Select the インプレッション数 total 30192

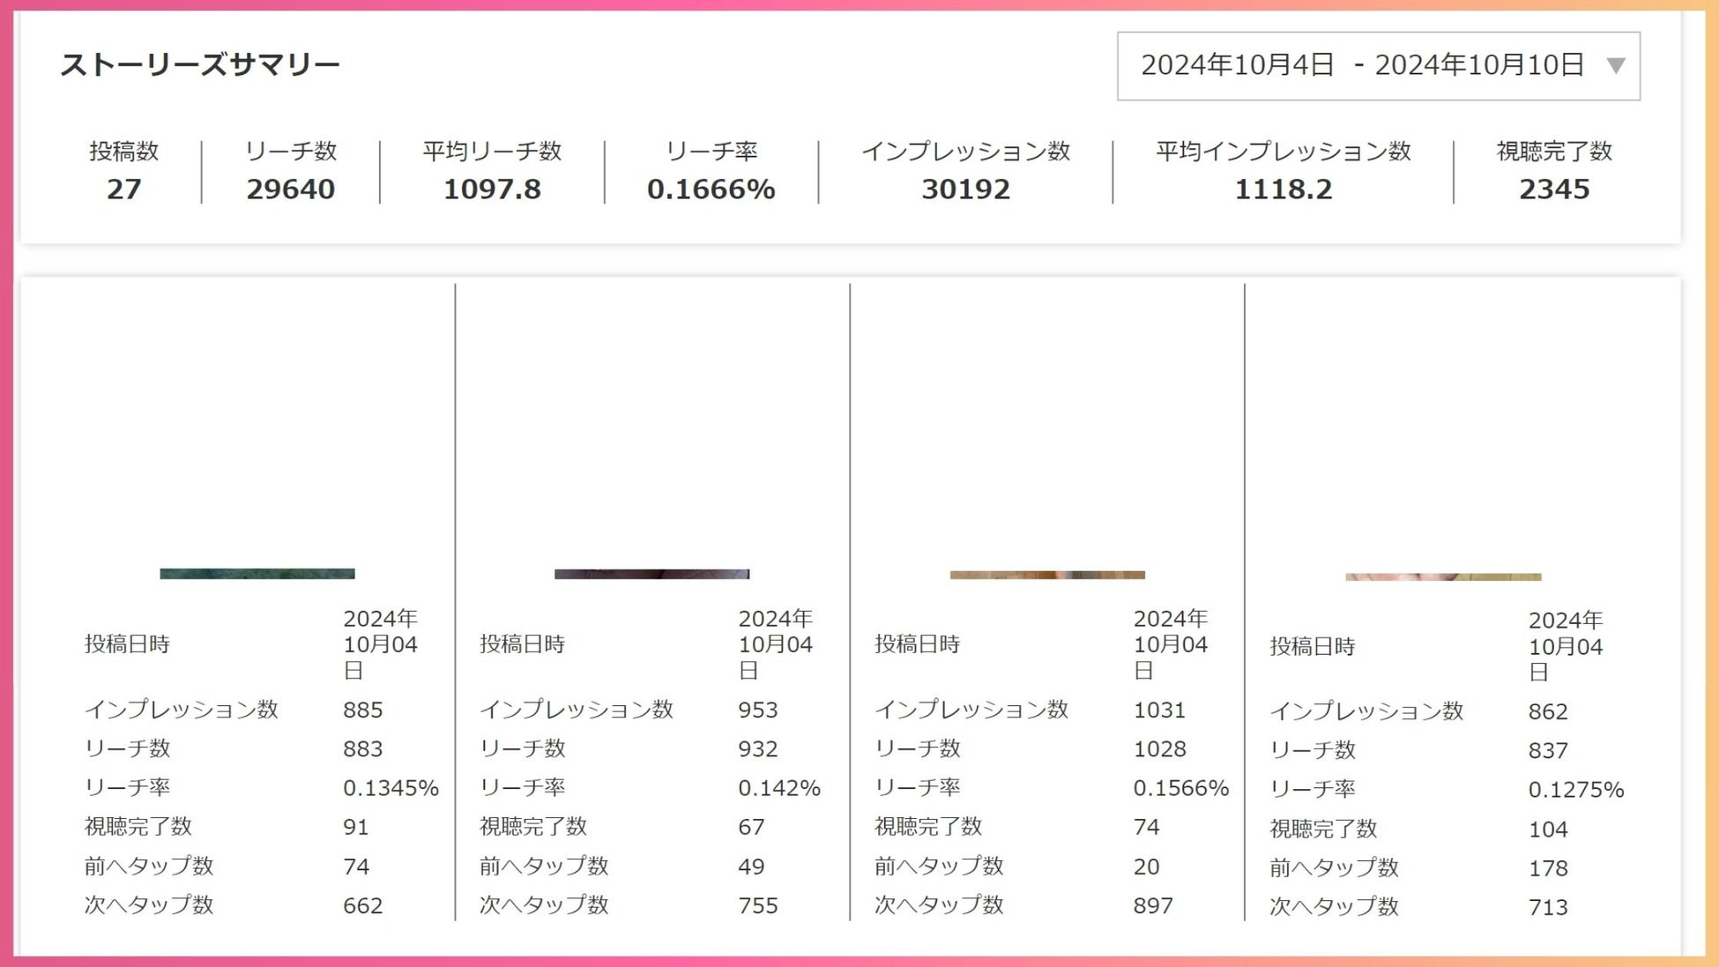click(x=965, y=190)
